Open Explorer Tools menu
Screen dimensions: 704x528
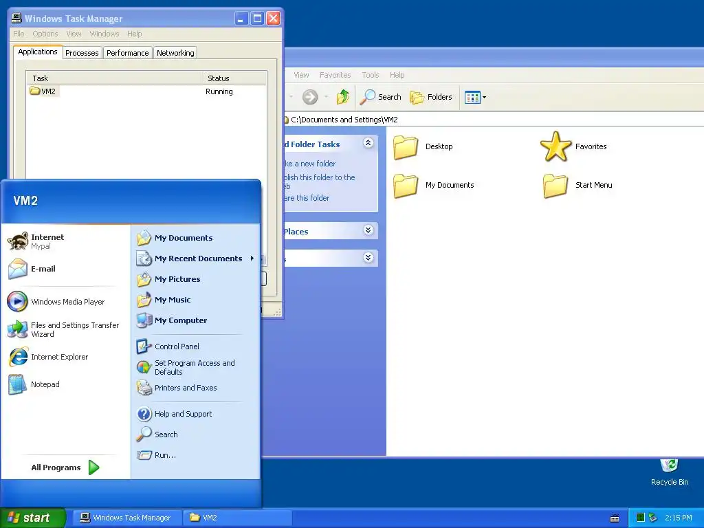point(371,75)
